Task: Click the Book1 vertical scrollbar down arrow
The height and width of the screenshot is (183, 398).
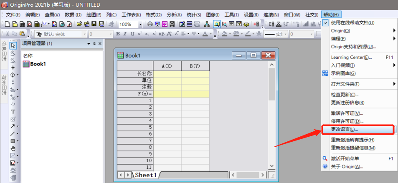Action: [271, 166]
